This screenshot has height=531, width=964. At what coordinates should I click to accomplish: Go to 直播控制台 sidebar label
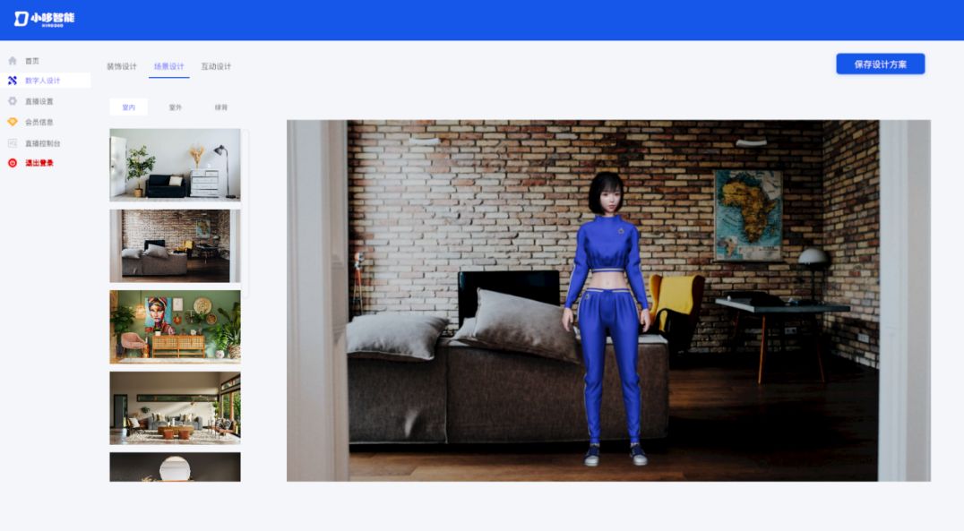coord(42,143)
